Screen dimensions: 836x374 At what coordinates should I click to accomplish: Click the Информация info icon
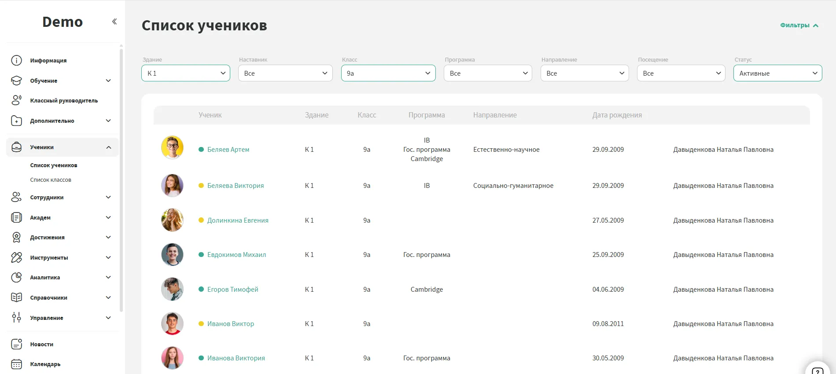pos(16,61)
